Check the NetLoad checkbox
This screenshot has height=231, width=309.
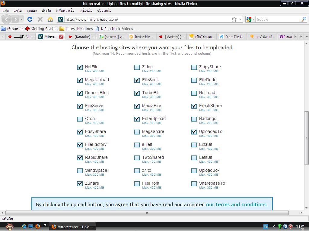pyautogui.click(x=194, y=93)
